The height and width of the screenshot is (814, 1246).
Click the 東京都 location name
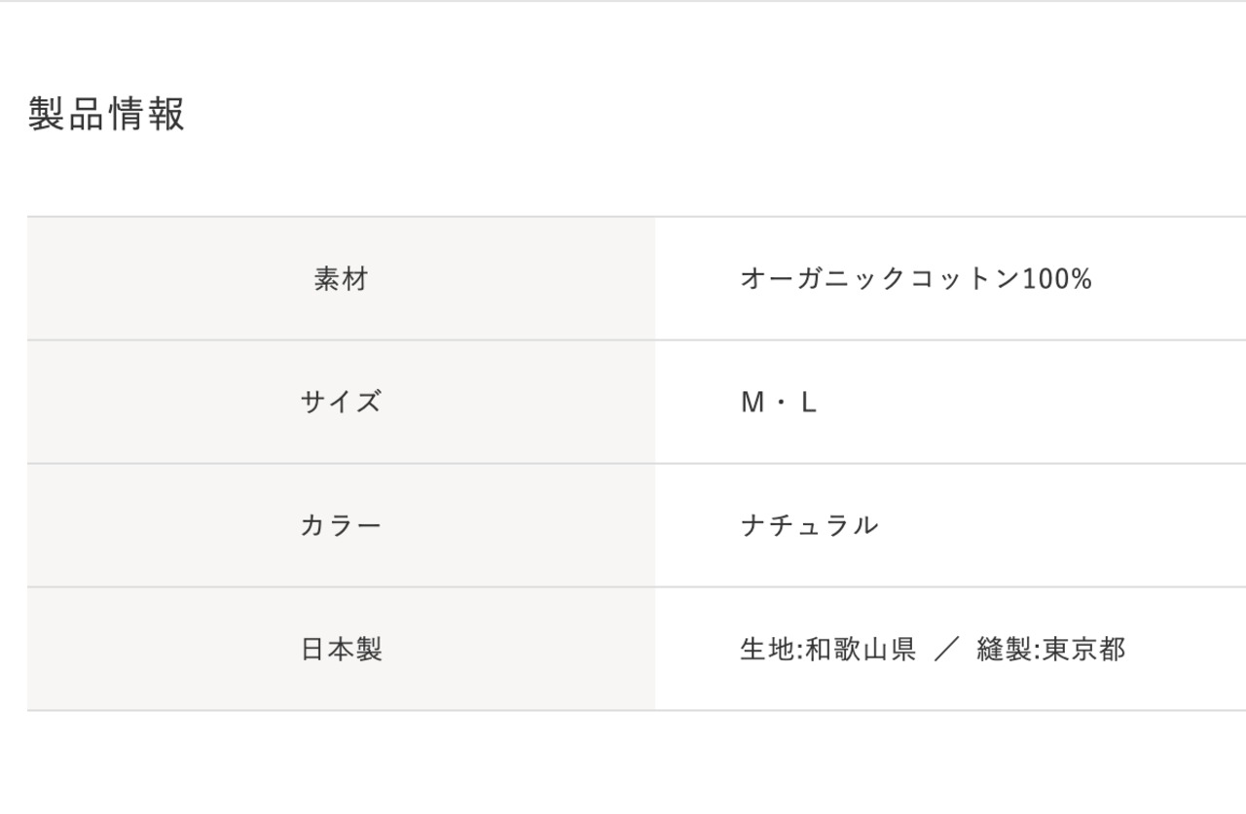point(1083,650)
